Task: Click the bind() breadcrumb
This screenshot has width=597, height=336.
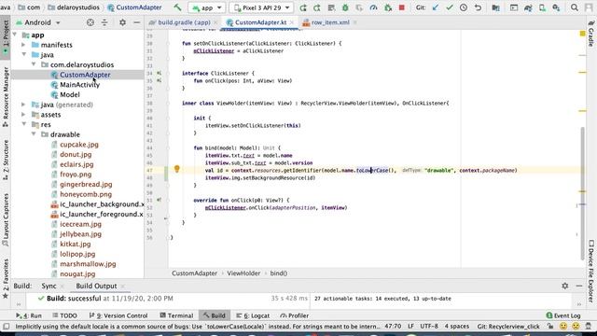Action: 279,273
